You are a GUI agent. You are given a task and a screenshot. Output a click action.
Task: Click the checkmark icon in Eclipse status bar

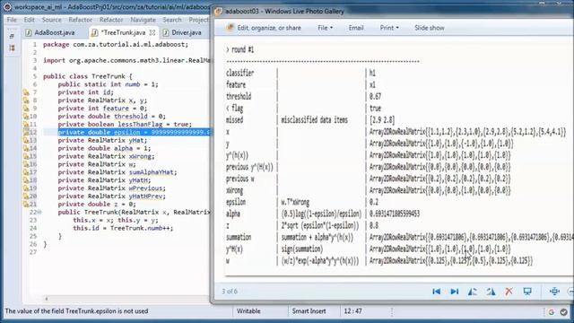coord(564,311)
